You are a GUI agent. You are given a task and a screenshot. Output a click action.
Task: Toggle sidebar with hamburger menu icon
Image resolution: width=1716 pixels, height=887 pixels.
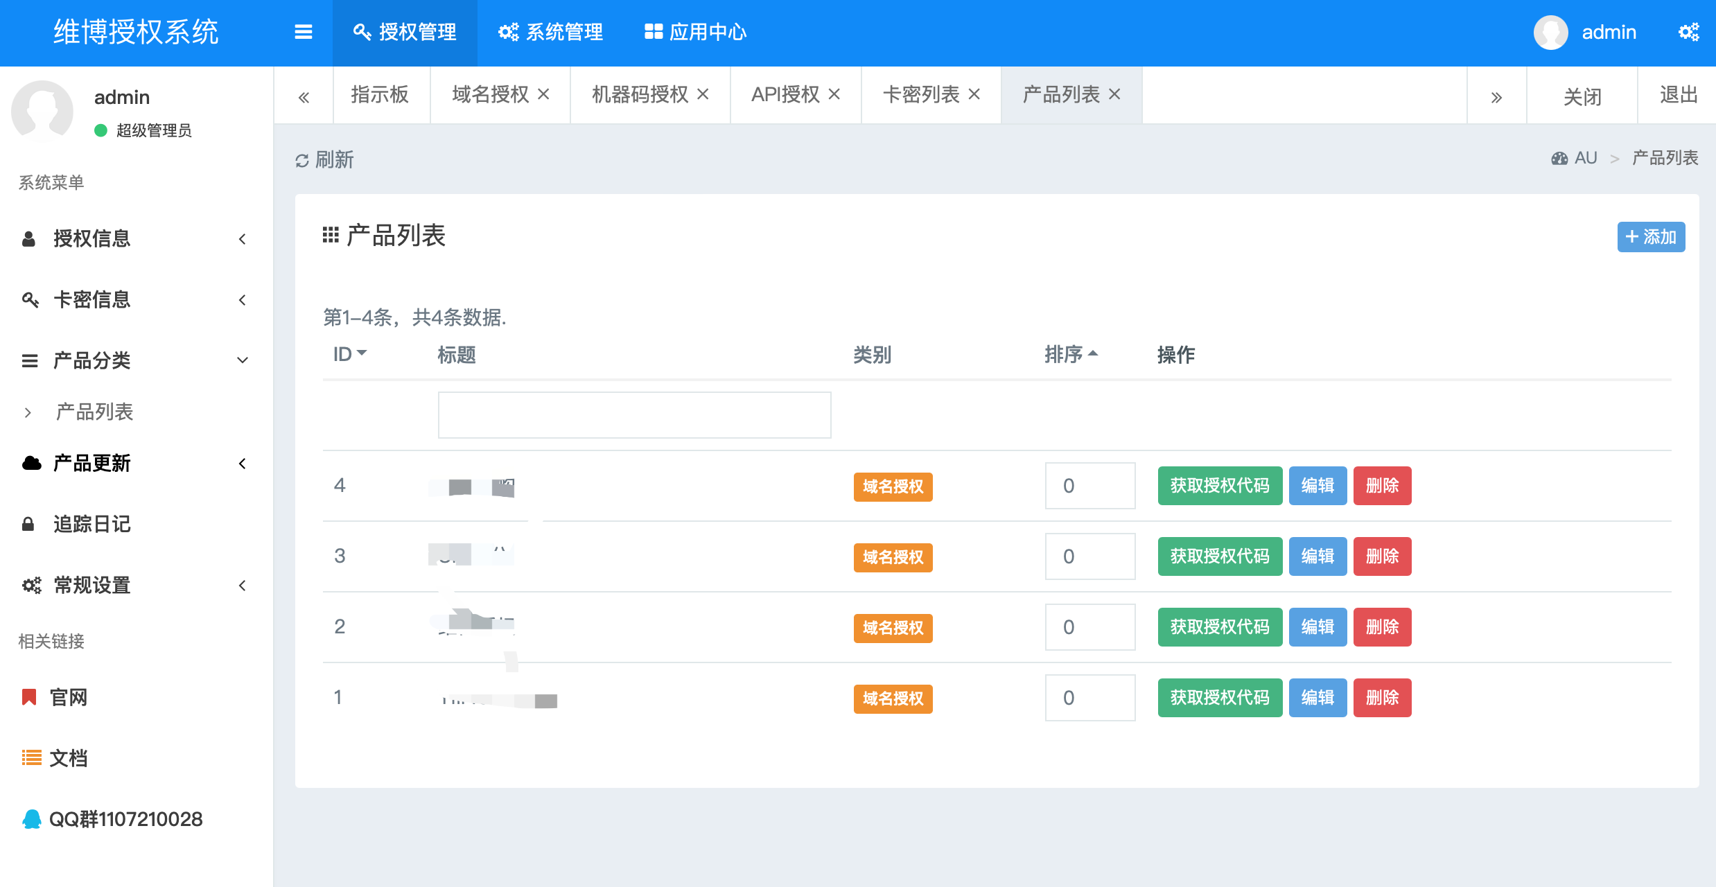(x=303, y=32)
